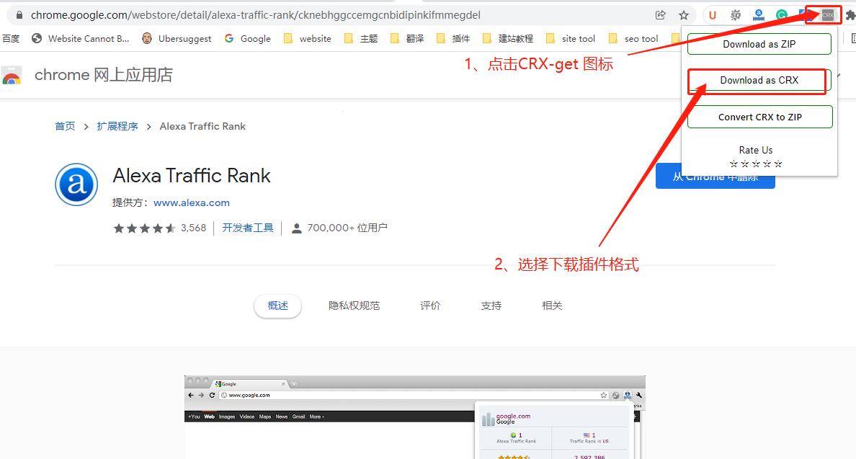856x459 pixels.
Task: Click the user count person icon
Action: coord(296,228)
